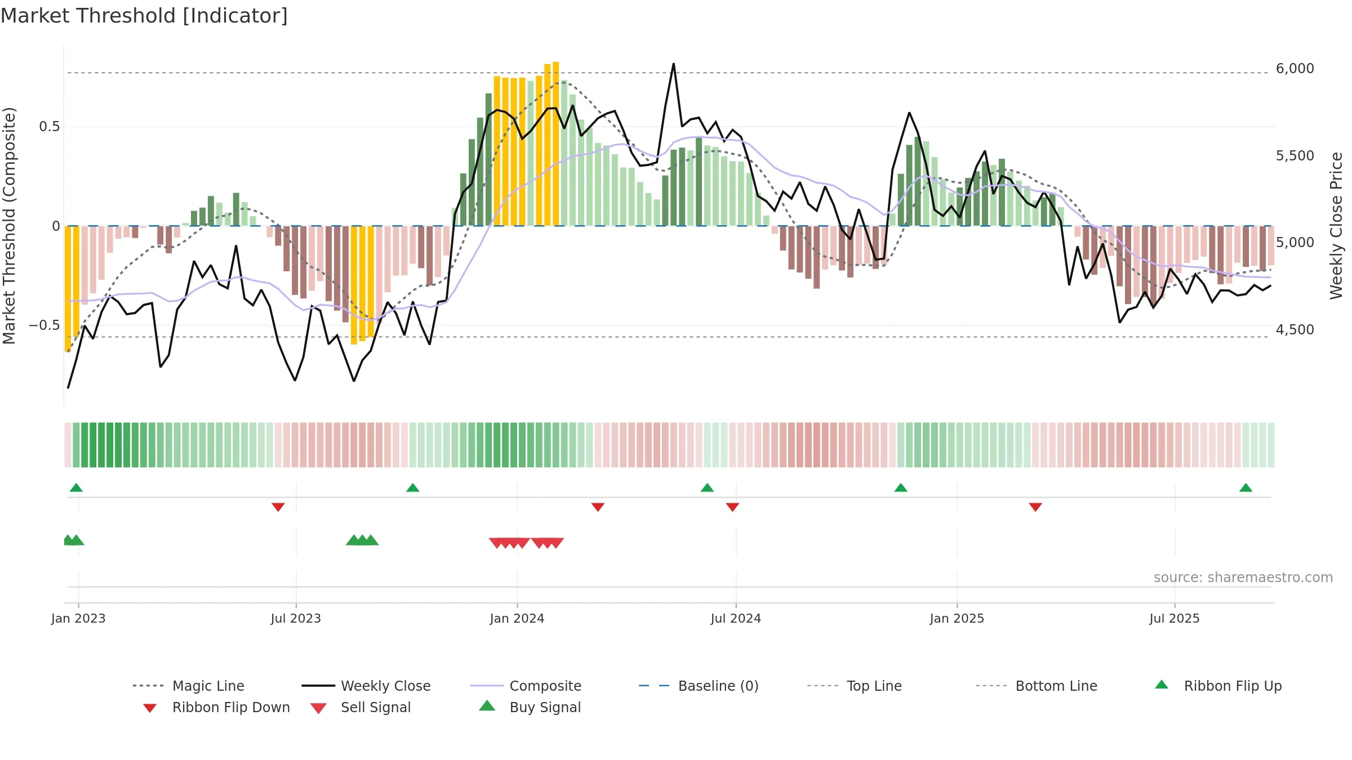Click the Weekly Close price peak near May 2024
The height and width of the screenshot is (760, 1352).
click(x=674, y=64)
